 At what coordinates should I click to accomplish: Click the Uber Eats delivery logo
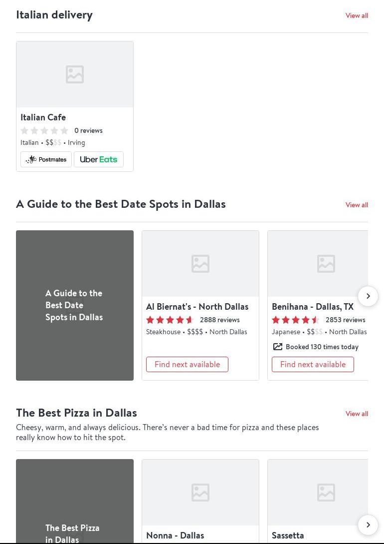pyautogui.click(x=99, y=159)
